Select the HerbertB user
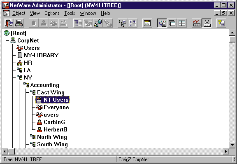The width and height of the screenshot is (237, 164). (x=52, y=129)
